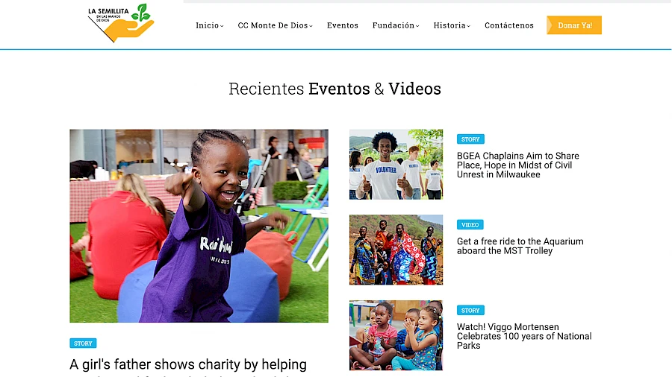Expand the Inicio dropdown menu
The image size is (672, 377).
(x=210, y=25)
